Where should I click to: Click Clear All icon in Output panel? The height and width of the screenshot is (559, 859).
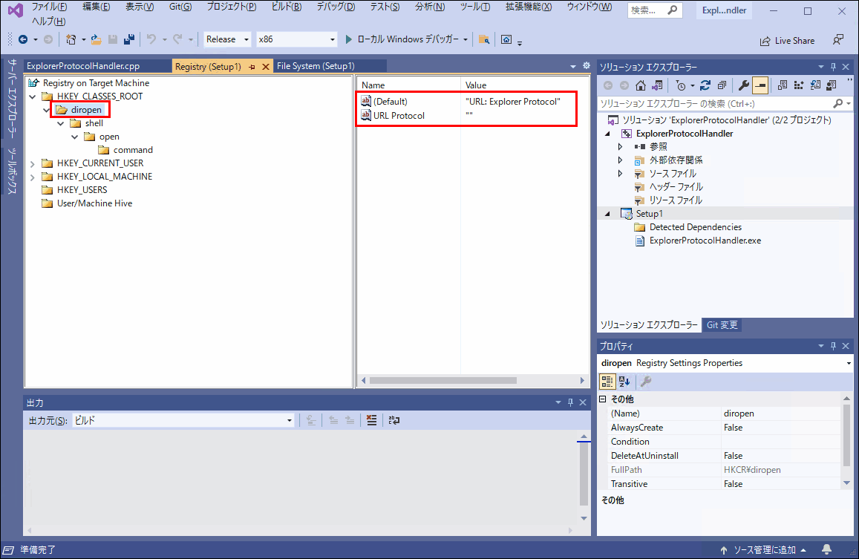(371, 420)
